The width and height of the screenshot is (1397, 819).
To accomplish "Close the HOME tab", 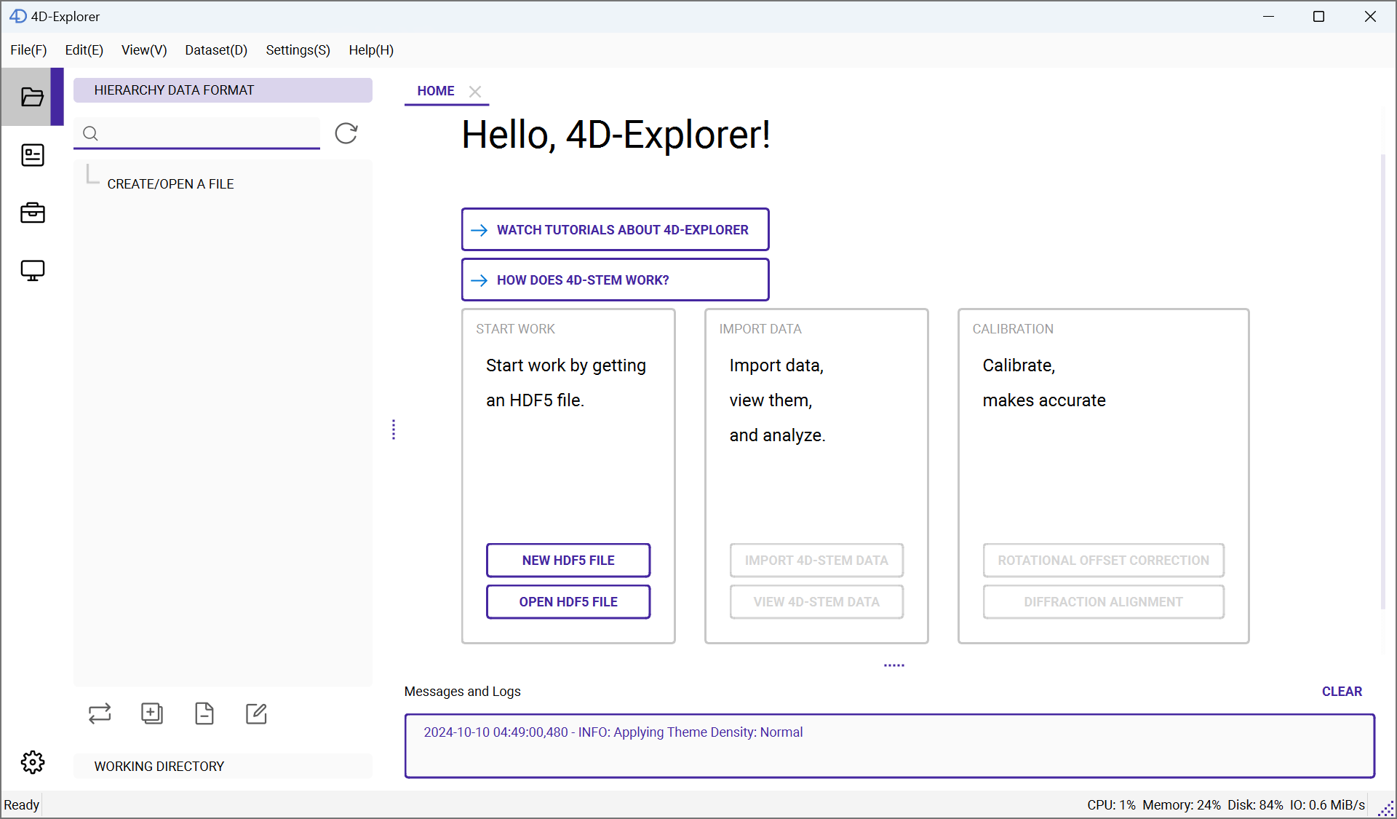I will pyautogui.click(x=475, y=92).
